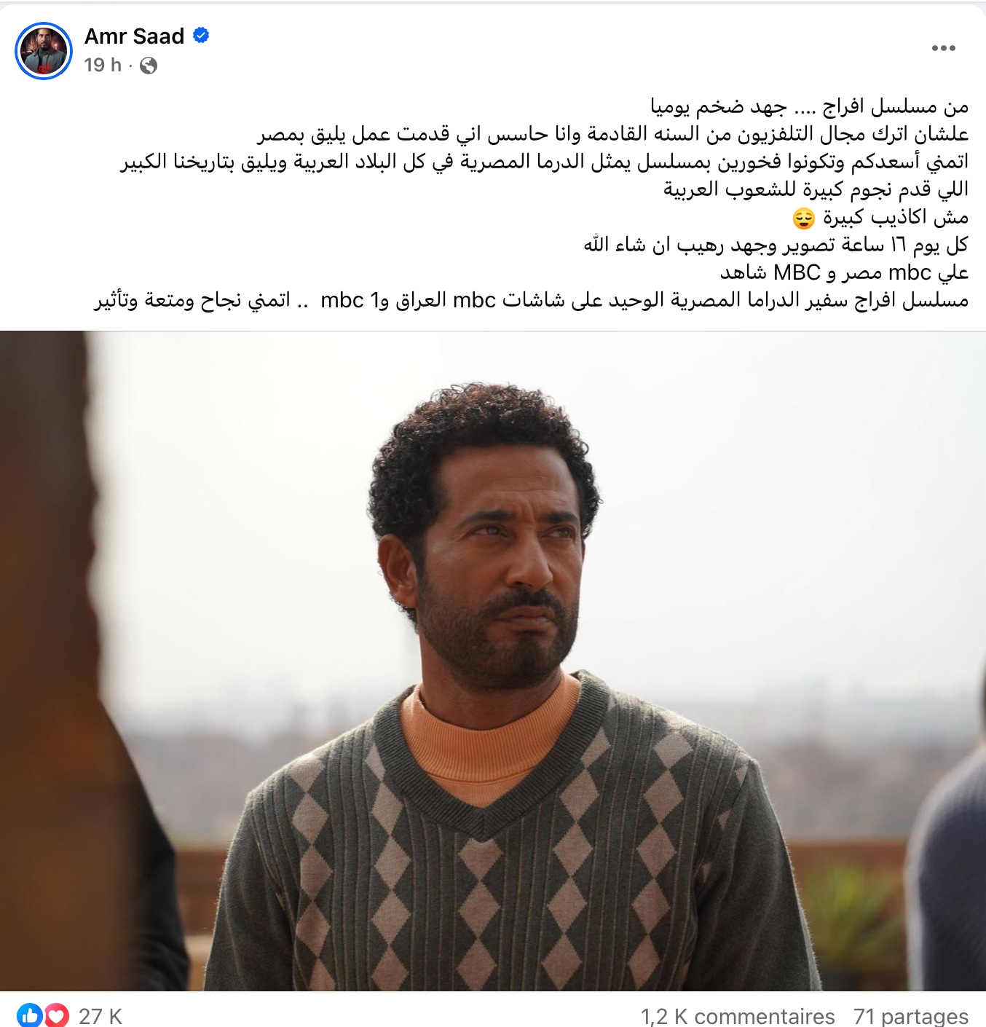Open the three-dot post options menu
The height and width of the screenshot is (1027, 986).
tap(943, 48)
